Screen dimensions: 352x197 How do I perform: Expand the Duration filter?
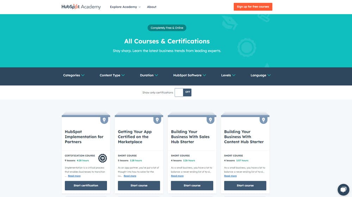[x=149, y=75]
